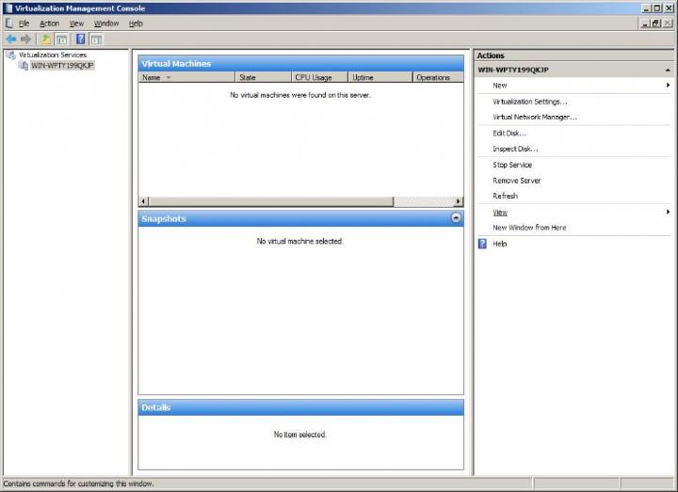This screenshot has height=492, width=678.
Task: Toggle the Show/Hide Action Pane icon
Action: click(x=96, y=40)
